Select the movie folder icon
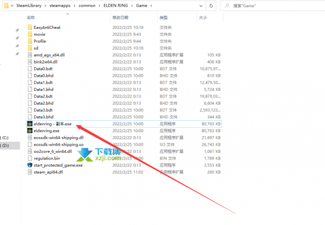Screen dimensions: 325x225 click(30, 34)
